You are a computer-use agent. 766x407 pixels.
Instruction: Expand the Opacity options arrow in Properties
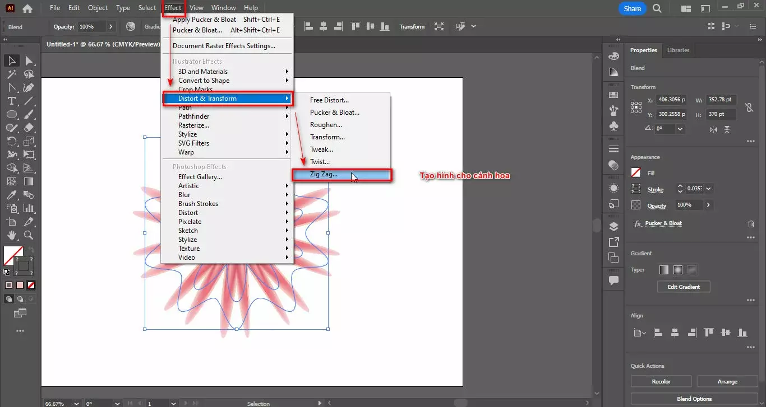coord(708,205)
